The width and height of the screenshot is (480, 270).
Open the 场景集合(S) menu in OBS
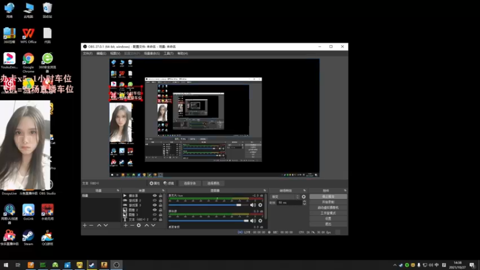pyautogui.click(x=152, y=53)
